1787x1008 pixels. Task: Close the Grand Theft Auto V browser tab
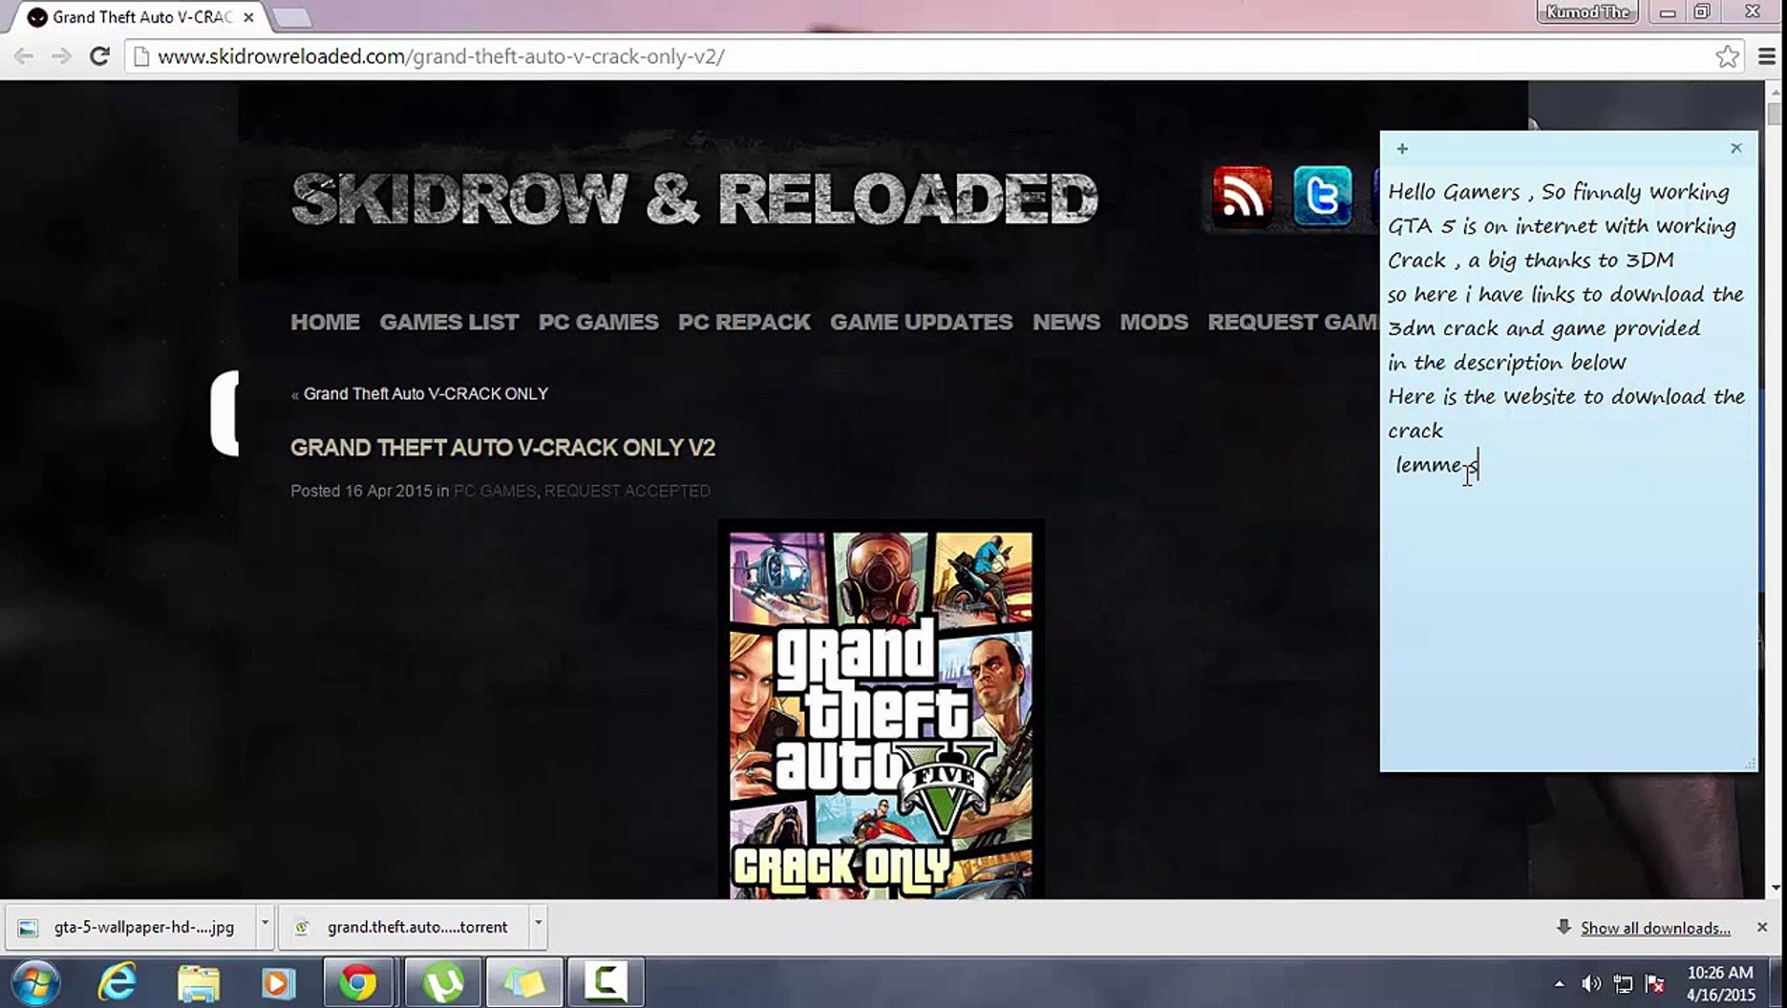pyautogui.click(x=248, y=17)
